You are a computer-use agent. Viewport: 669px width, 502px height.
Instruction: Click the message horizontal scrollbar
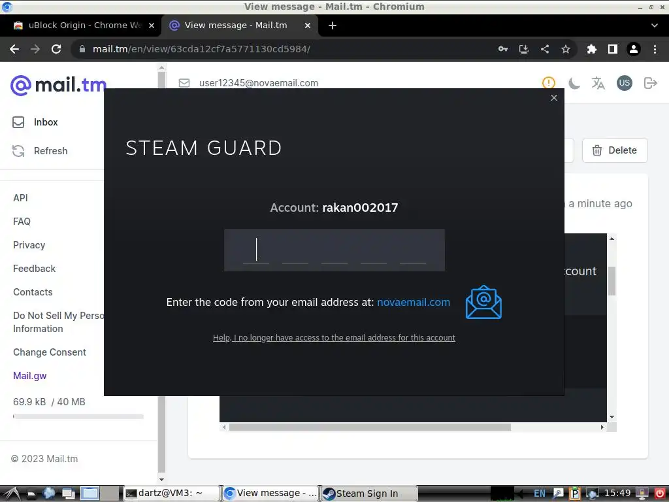(370, 427)
